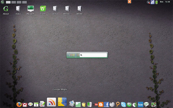Open Google Talk from the dock
This screenshot has width=173, height=108.
(x=30, y=104)
